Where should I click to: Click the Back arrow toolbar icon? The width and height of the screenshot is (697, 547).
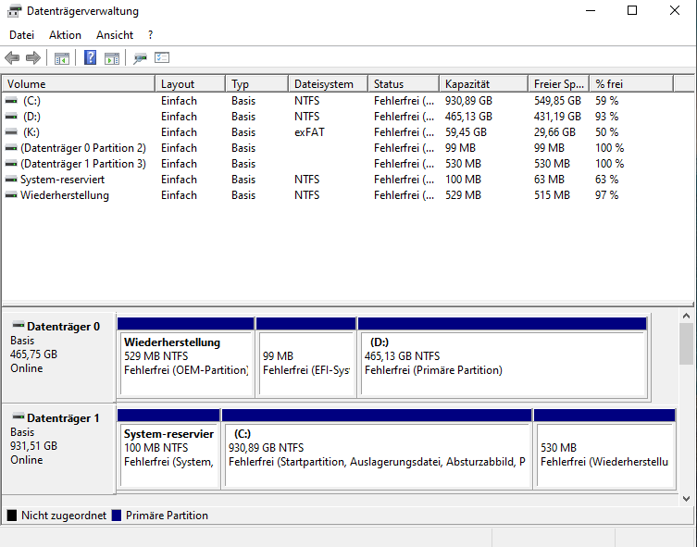[12, 57]
